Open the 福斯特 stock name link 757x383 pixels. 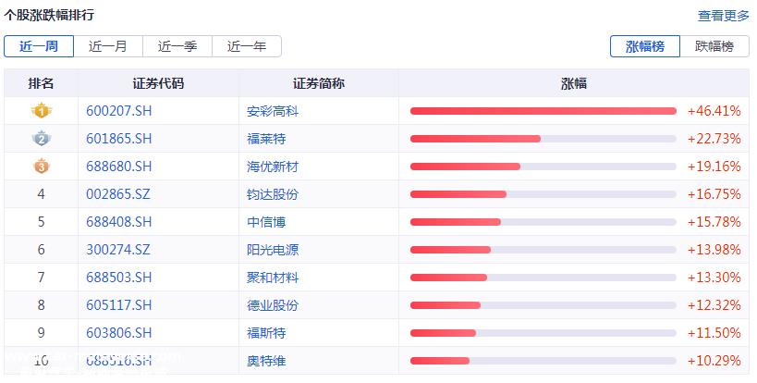[266, 333]
